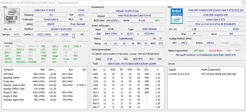Click the ECC Nee value
Screen dimensions: 246x112
[160, 59]
